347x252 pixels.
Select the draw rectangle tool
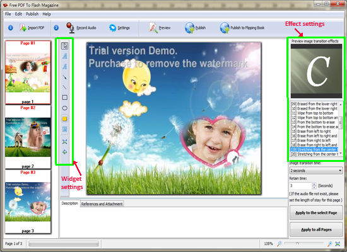coord(64,98)
